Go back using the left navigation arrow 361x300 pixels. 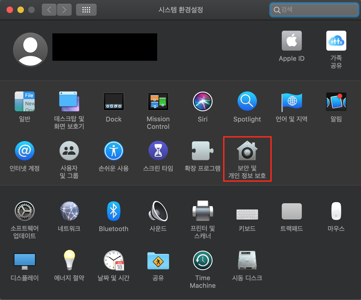click(x=49, y=9)
